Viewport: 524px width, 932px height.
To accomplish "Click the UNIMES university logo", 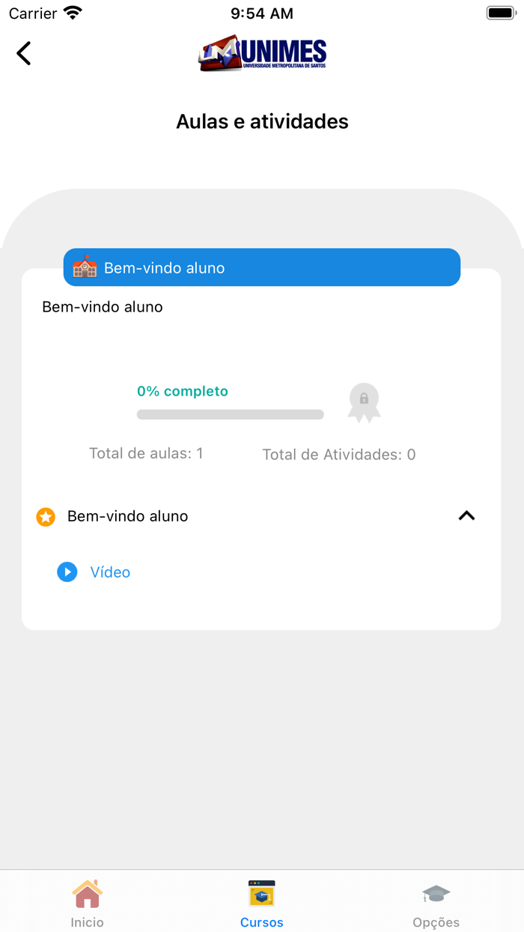I will coord(263,53).
